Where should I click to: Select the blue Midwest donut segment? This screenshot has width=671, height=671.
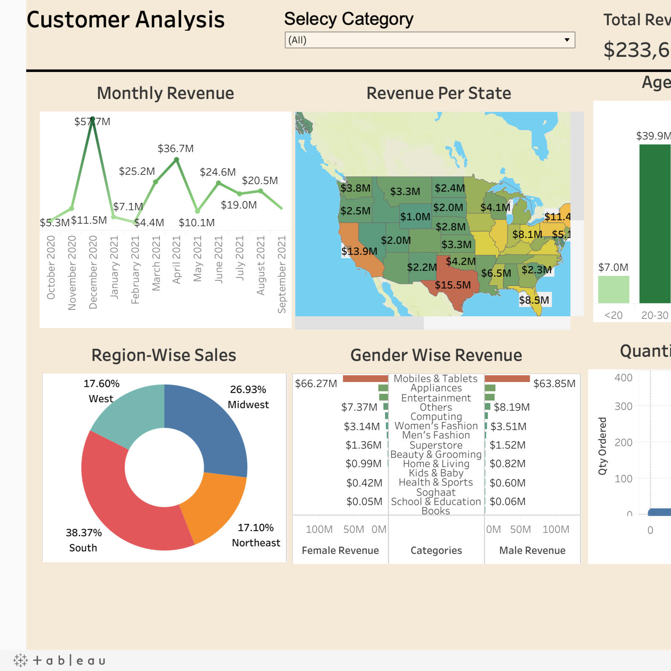tap(211, 425)
